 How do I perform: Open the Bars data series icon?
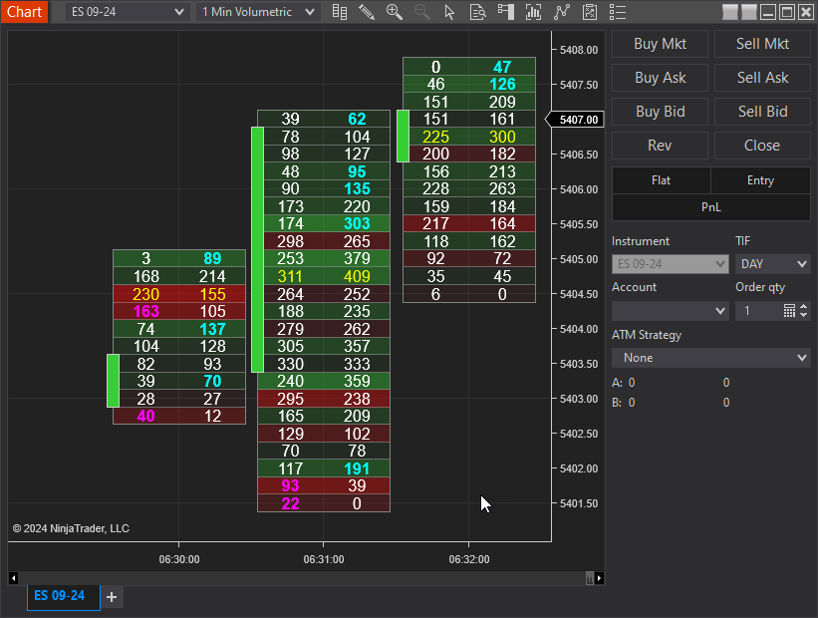(x=339, y=12)
